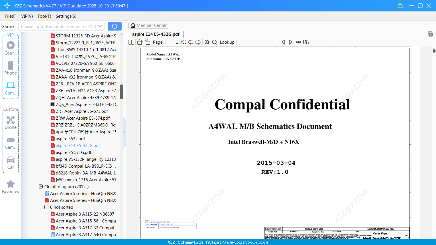The image size is (436, 245).
Task: Rotate the page clockwise
Action: tap(147, 42)
